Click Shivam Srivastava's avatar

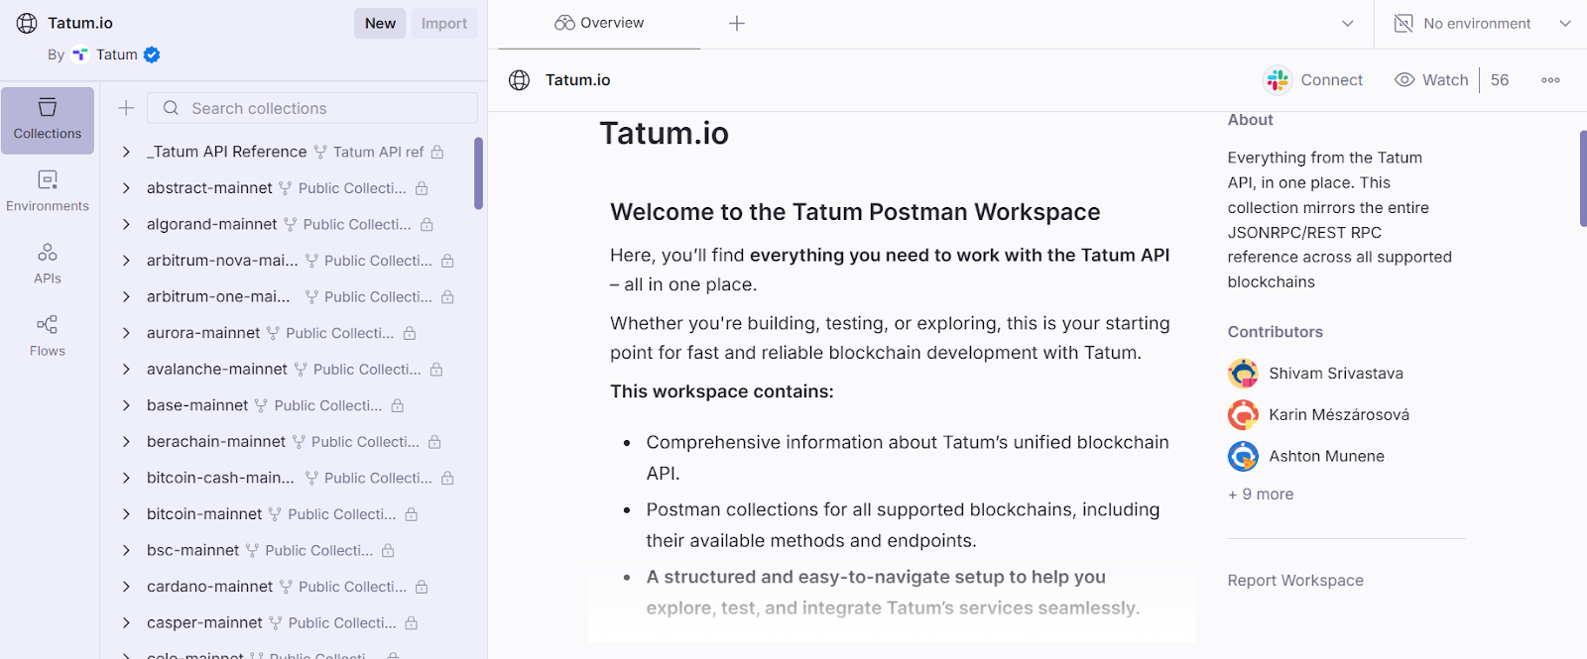(1243, 373)
